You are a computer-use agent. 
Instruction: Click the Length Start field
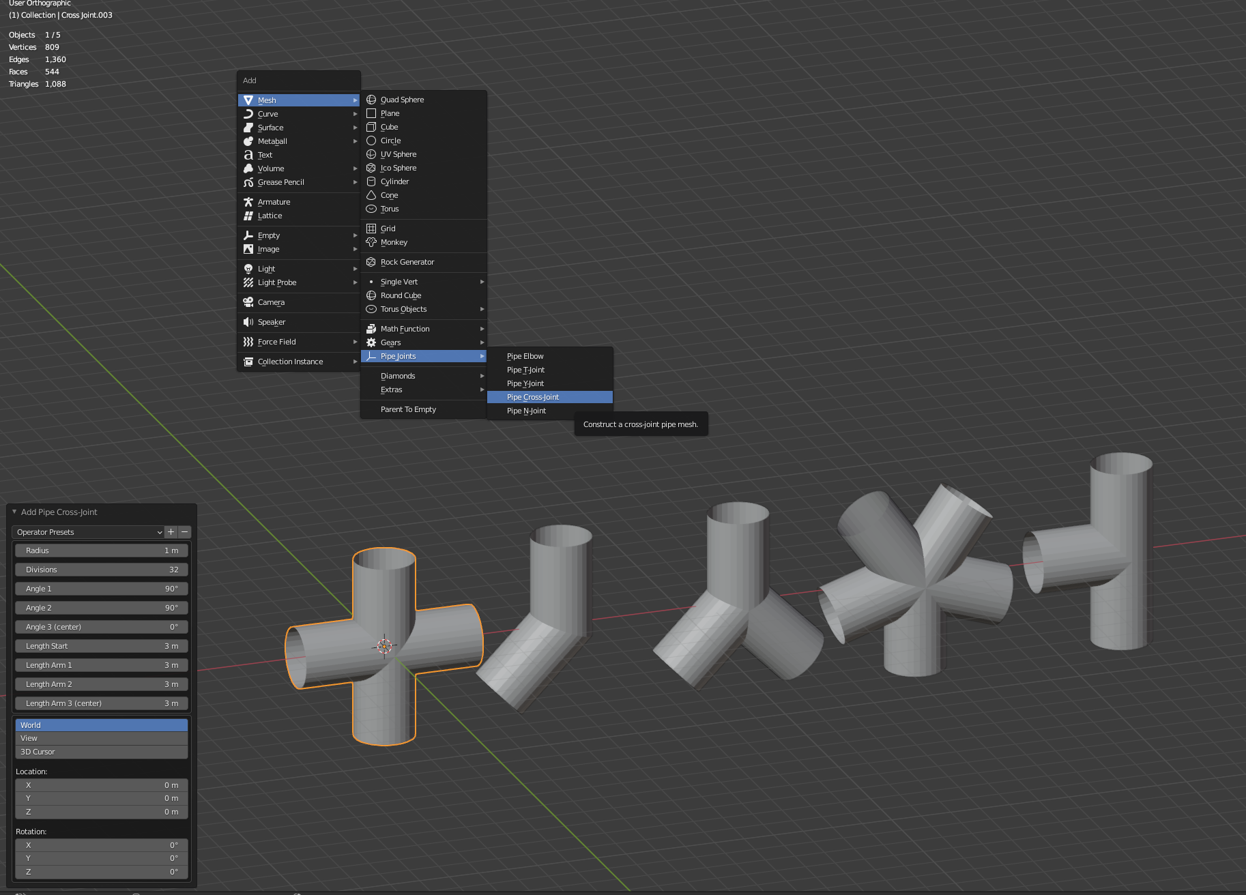[102, 646]
